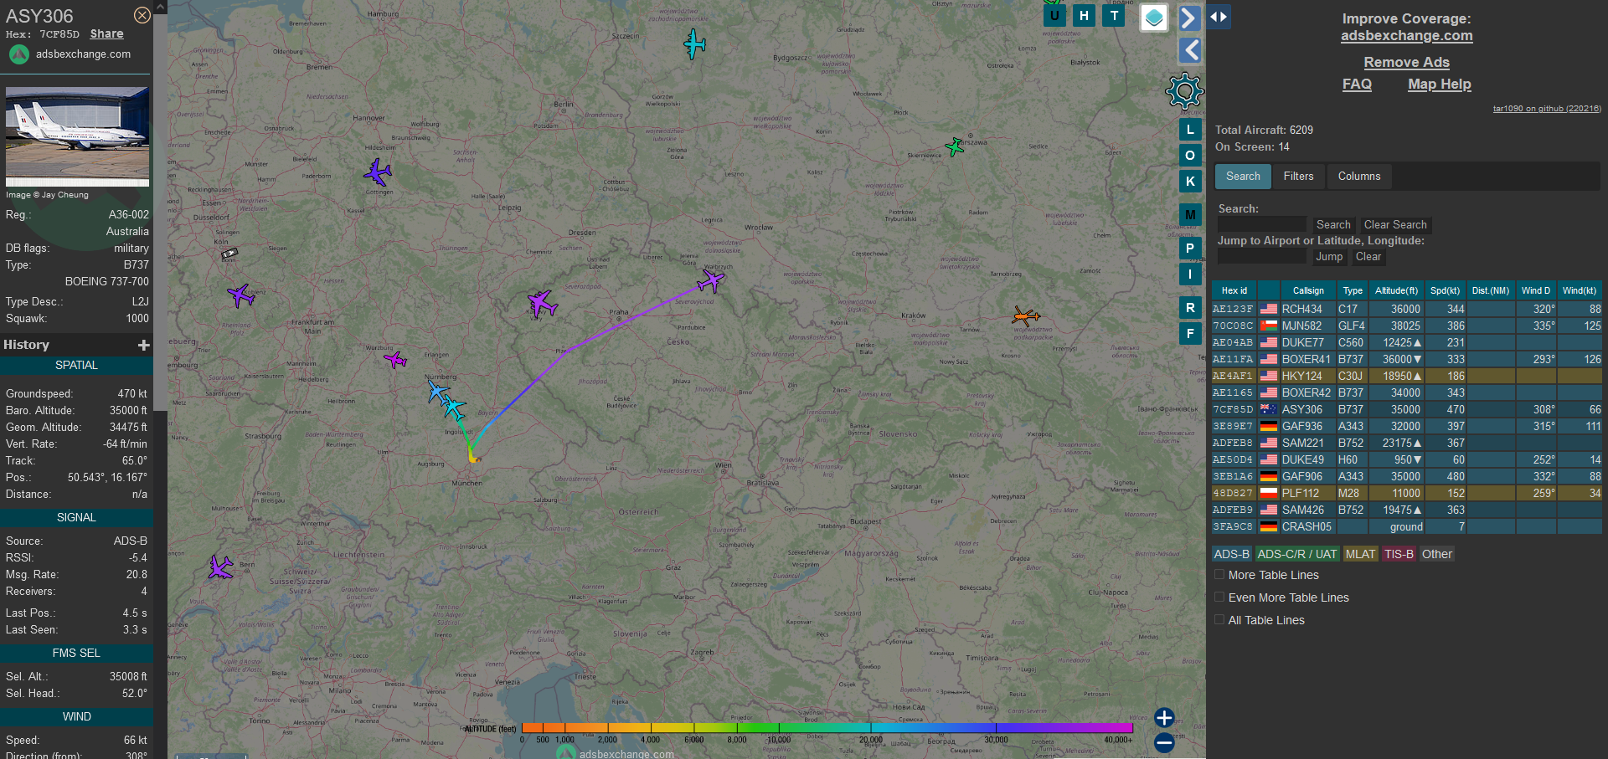Enable the All Table Lines checkbox

pos(1219,619)
